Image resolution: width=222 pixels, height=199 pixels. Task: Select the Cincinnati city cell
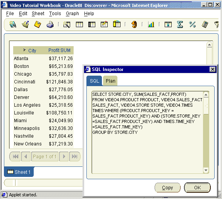pyautogui.click(x=24, y=81)
